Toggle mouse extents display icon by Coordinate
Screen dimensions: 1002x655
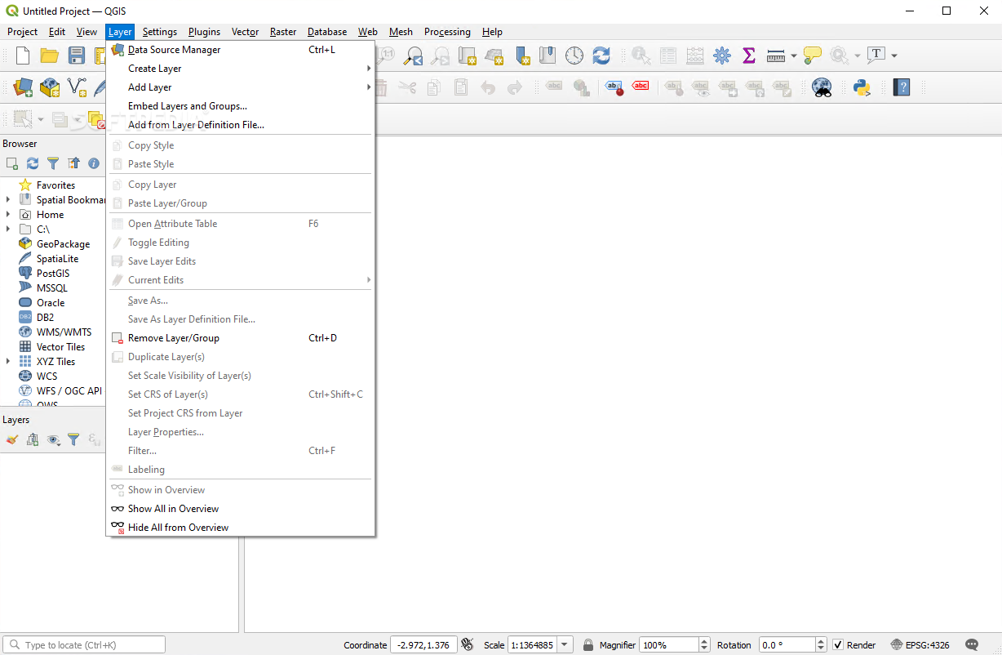468,644
